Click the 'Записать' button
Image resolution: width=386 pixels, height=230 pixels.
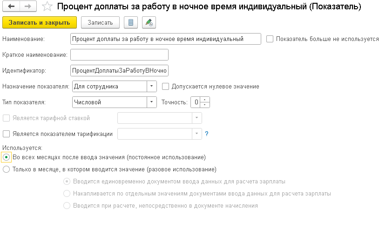pos(100,22)
